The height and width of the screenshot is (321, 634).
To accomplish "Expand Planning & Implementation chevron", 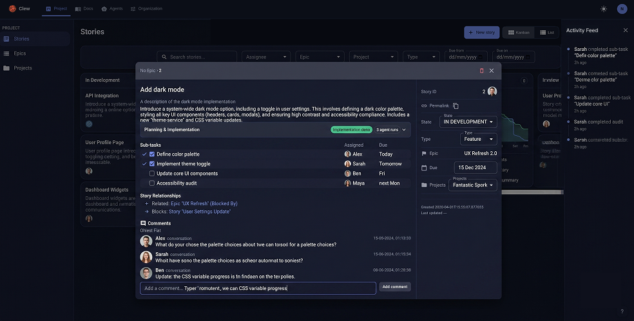I will point(404,129).
